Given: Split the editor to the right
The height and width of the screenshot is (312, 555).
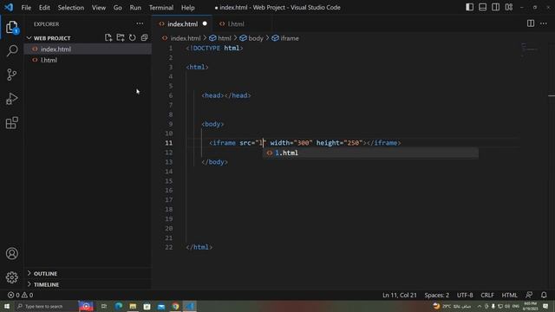Looking at the screenshot, I should (531, 23).
